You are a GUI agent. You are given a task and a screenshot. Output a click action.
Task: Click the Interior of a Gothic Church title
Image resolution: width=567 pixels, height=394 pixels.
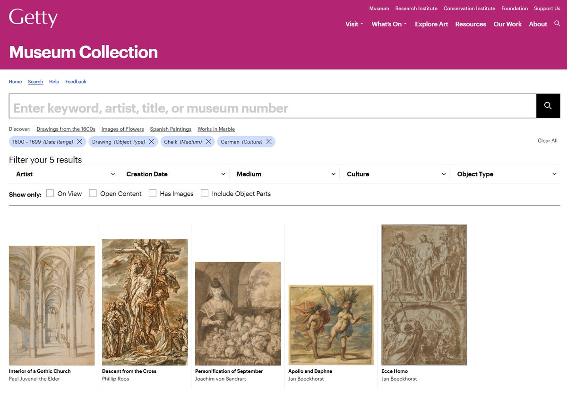(40, 371)
